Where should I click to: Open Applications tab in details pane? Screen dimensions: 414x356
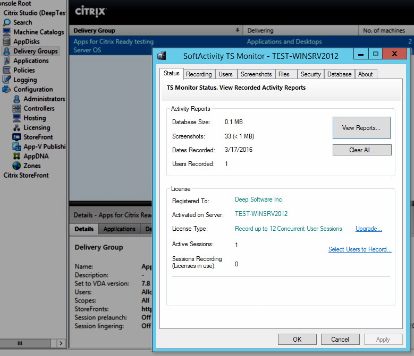(120, 229)
